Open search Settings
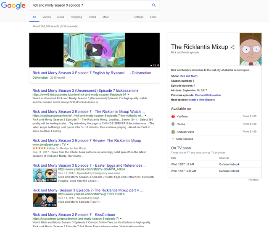 (x=138, y=17)
